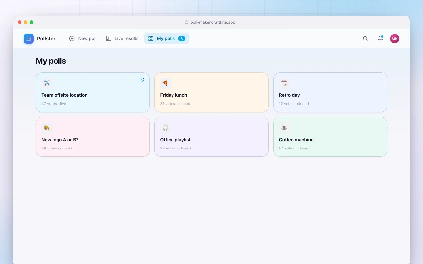Viewport: 423px width, 264px height.
Task: Click the address bar URL poll-maker.craftkite.app
Action: [213, 22]
